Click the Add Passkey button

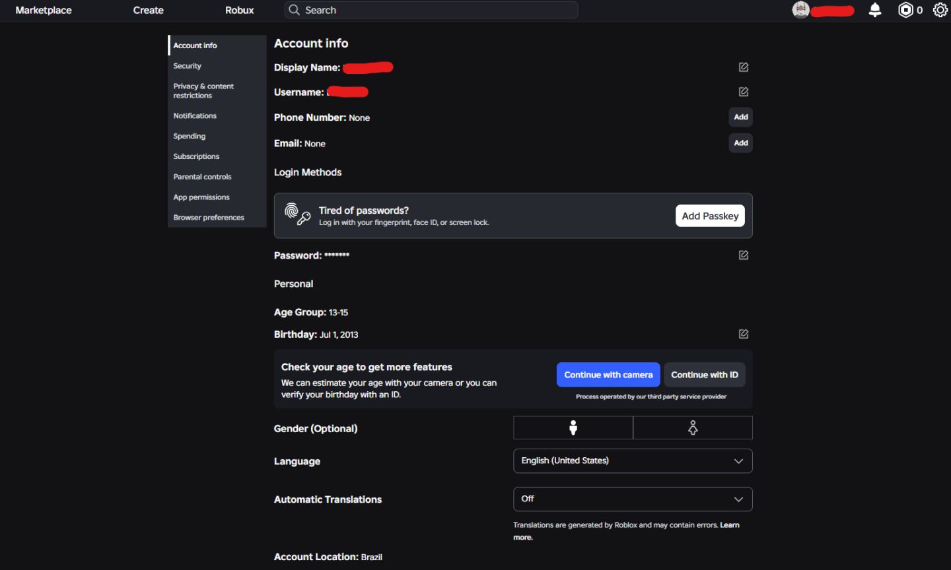(710, 216)
